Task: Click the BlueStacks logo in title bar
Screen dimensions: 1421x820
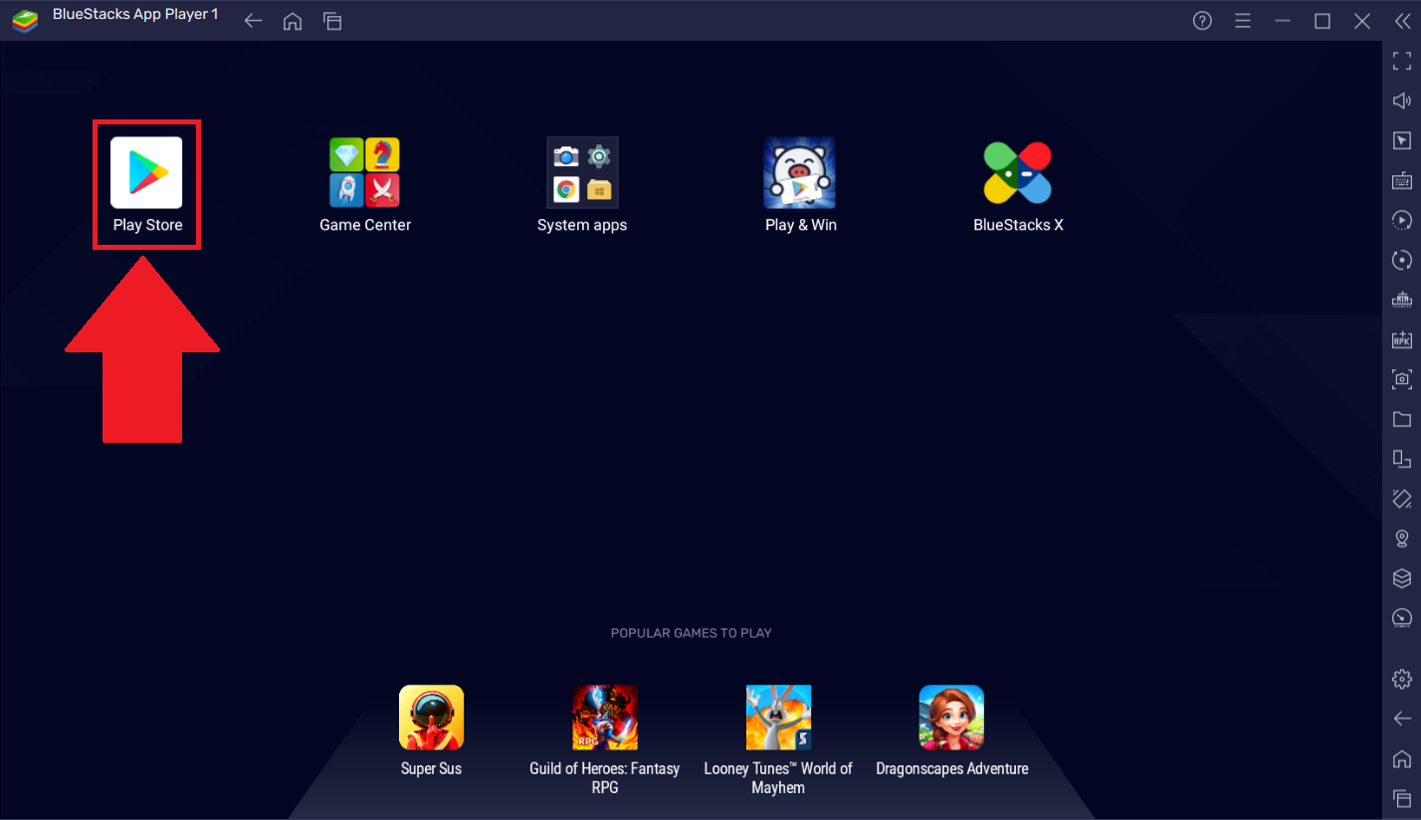Action: coord(25,20)
